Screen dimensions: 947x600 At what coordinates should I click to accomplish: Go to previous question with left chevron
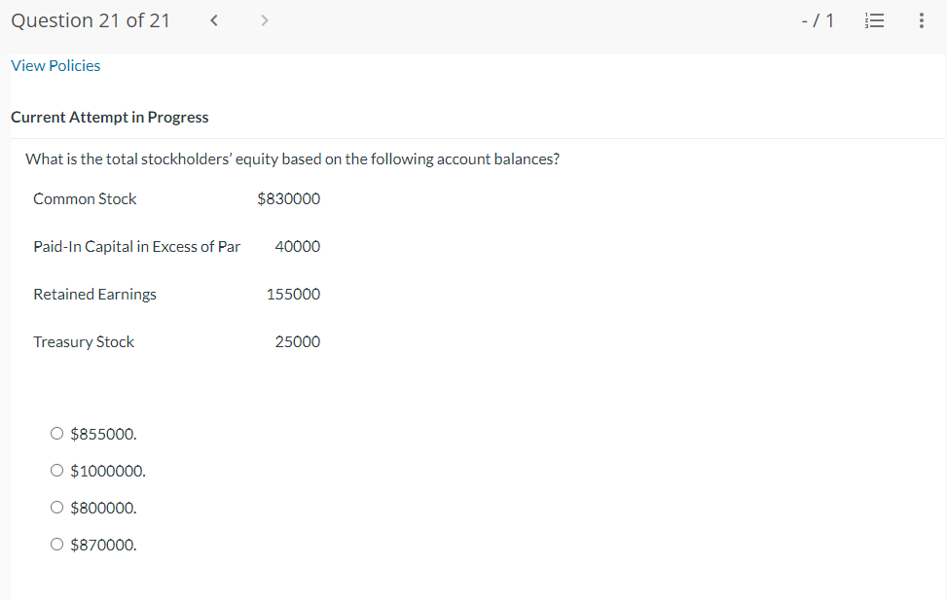[x=213, y=19]
